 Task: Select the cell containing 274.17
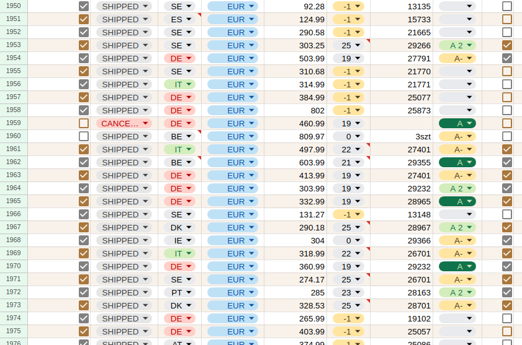click(x=295, y=279)
